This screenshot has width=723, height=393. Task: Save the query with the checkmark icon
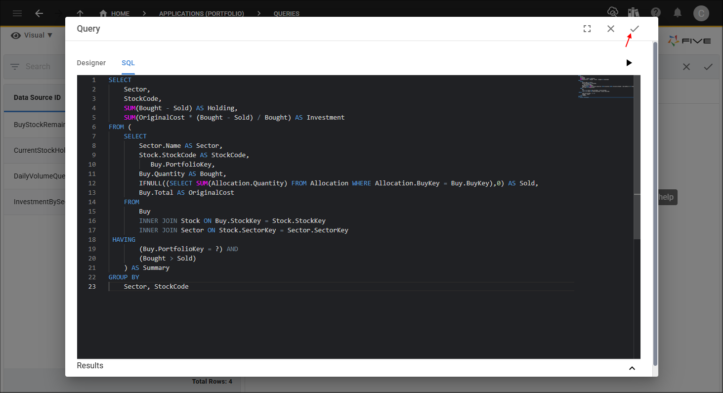(635, 29)
